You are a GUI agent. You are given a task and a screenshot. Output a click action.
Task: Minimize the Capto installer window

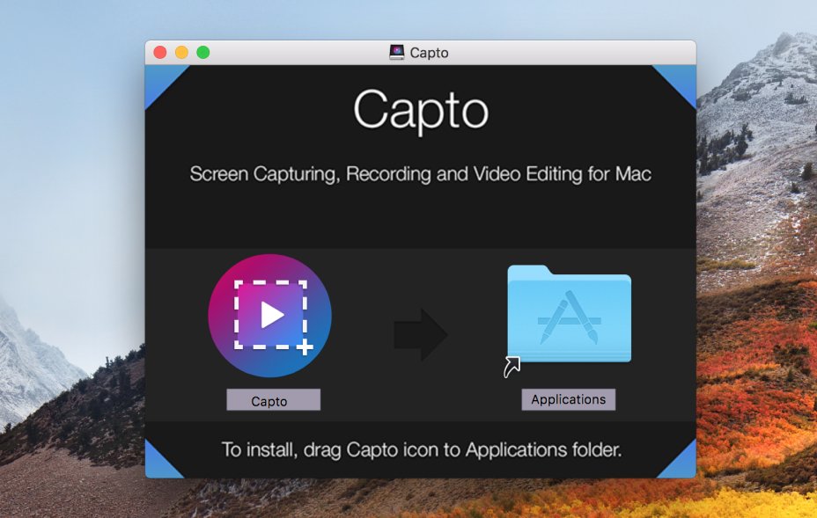point(181,52)
